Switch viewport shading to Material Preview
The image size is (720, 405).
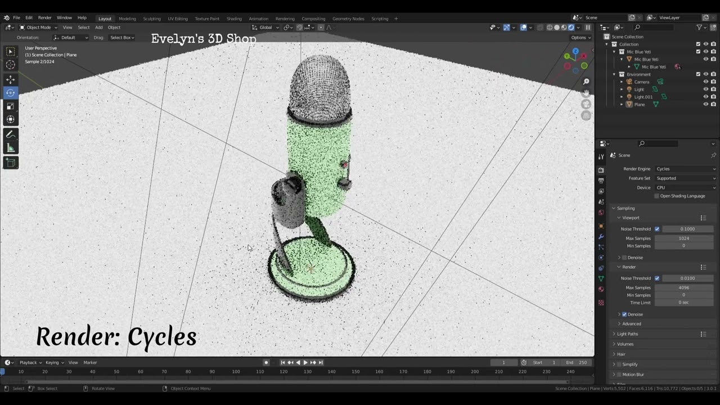tap(564, 28)
